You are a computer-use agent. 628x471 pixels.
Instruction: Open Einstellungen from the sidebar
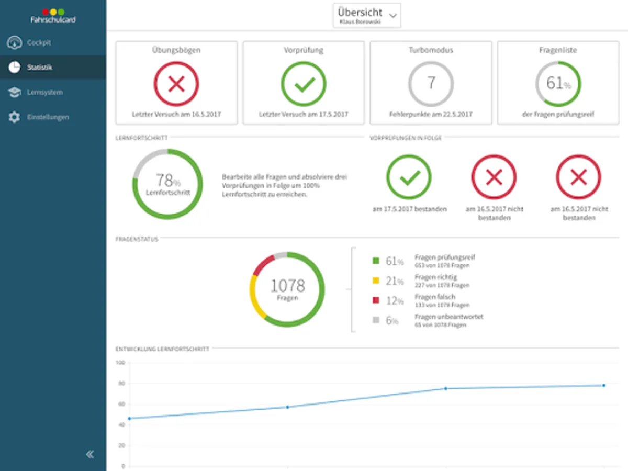pos(53,117)
